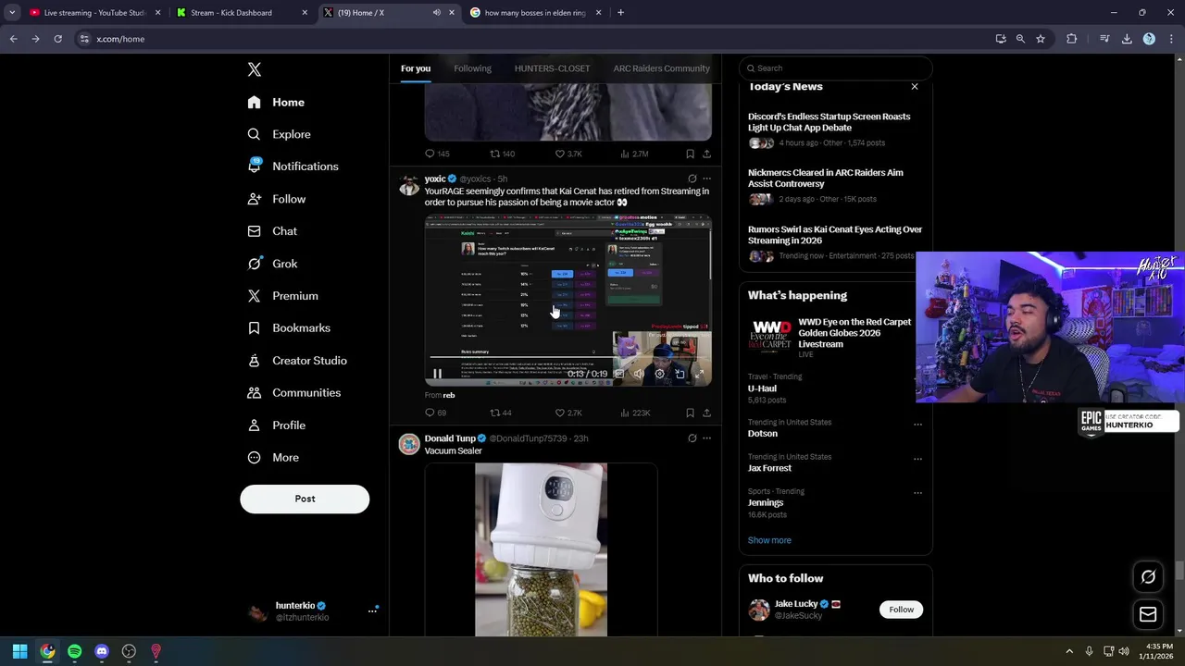Open the floating Messages envelope button
This screenshot has width=1185, height=666.
click(x=1148, y=614)
